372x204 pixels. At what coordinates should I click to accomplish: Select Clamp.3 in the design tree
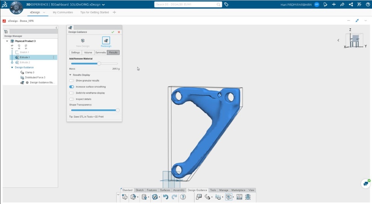(x=30, y=73)
